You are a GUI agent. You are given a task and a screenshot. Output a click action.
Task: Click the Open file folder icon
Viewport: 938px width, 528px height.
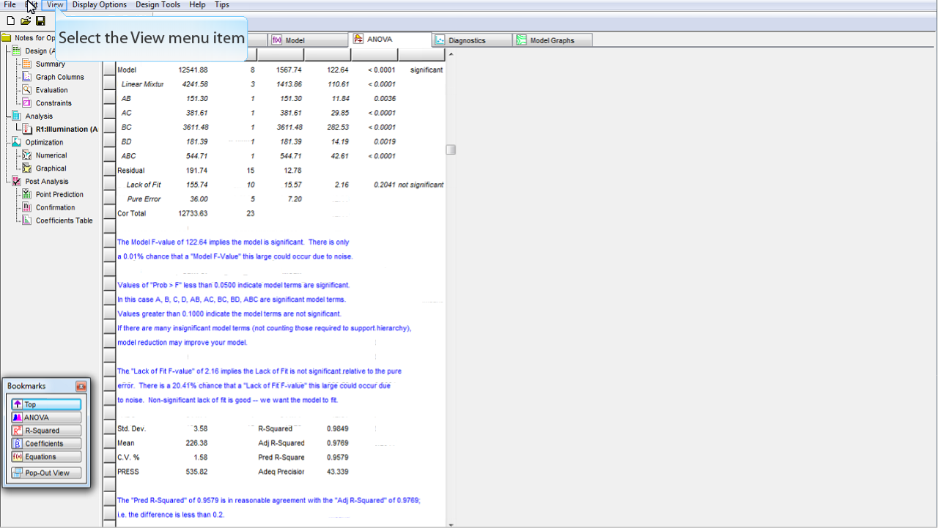(x=25, y=21)
